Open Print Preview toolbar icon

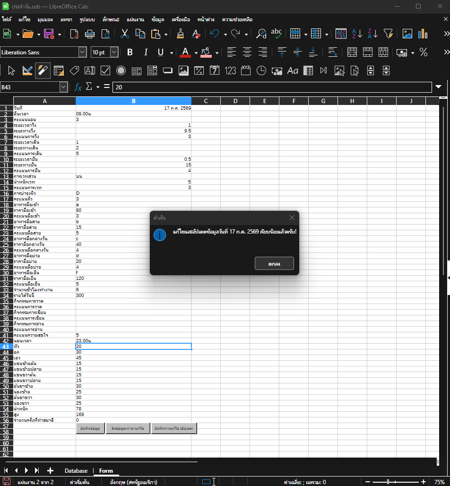(x=106, y=34)
